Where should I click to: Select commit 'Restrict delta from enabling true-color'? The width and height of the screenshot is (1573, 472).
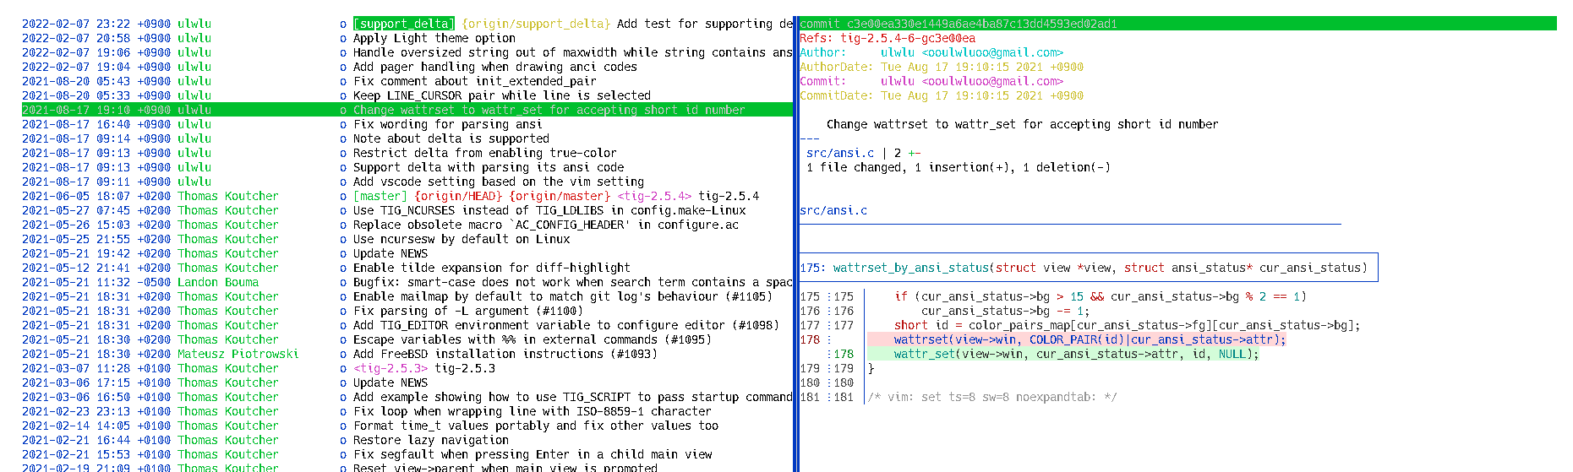[407, 153]
